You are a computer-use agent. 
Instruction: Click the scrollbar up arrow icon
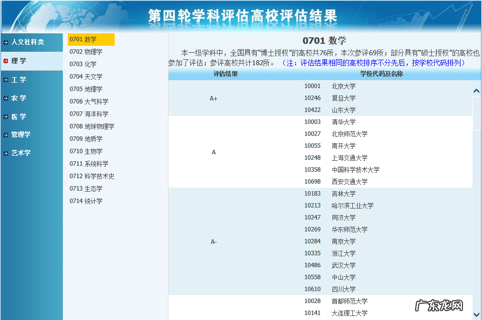click(476, 91)
